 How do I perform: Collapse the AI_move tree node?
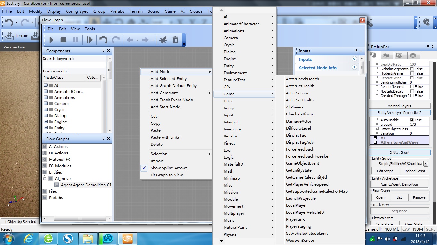click(45, 179)
